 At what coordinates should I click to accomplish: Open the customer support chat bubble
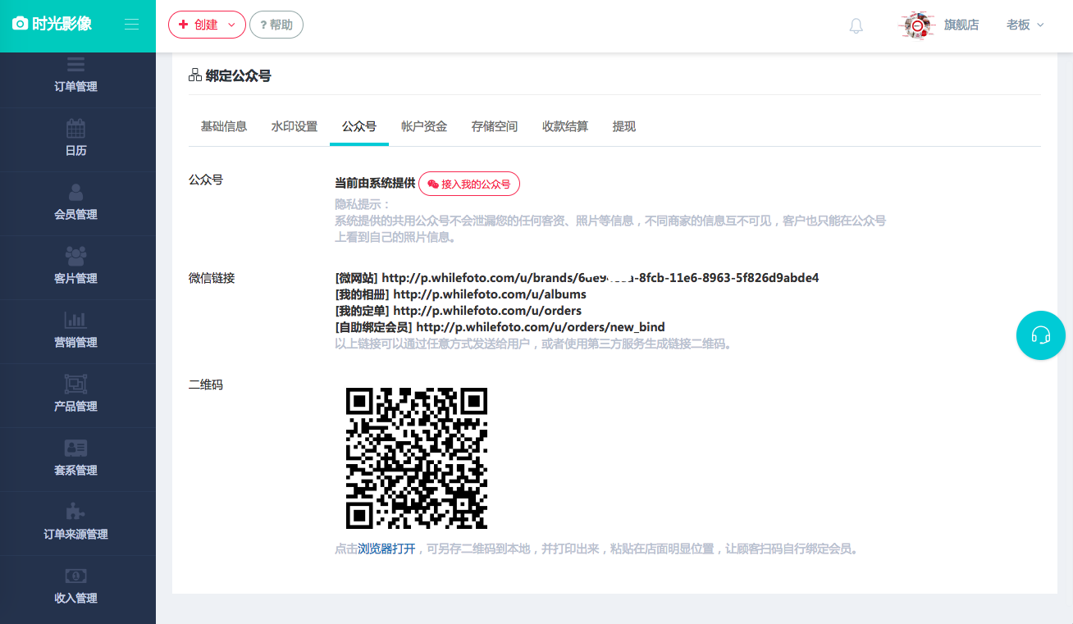1040,335
